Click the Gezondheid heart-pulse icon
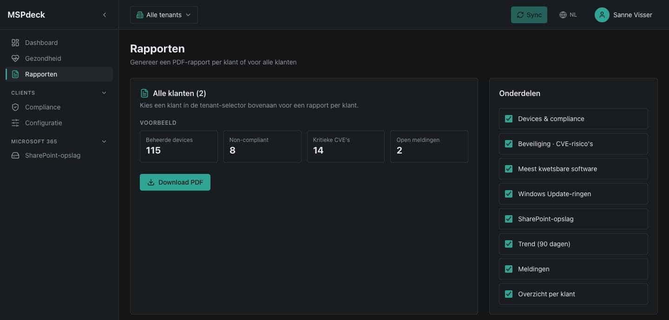 (x=15, y=58)
